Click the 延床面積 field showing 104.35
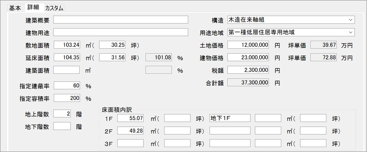 [67, 58]
